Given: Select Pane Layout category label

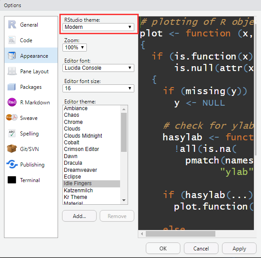Looking at the screenshot, I should pyautogui.click(x=34, y=71).
